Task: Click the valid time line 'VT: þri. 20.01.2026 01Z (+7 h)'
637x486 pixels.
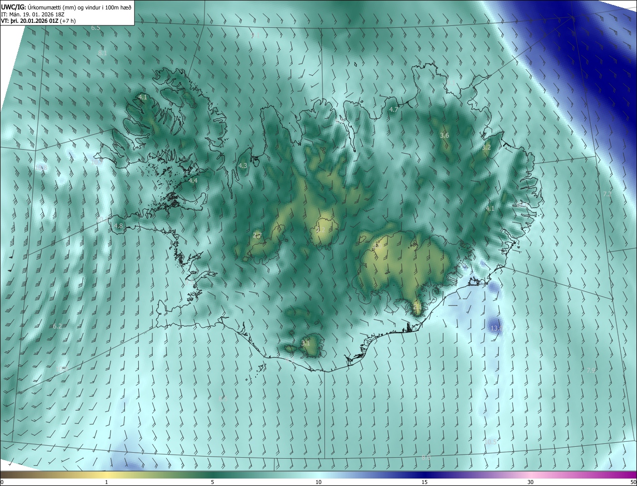Action: (38, 21)
